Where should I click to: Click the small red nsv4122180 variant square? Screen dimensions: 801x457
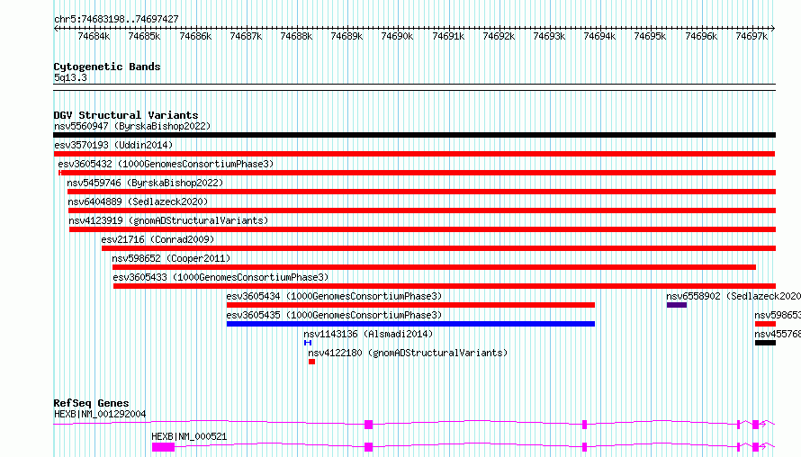(x=311, y=362)
